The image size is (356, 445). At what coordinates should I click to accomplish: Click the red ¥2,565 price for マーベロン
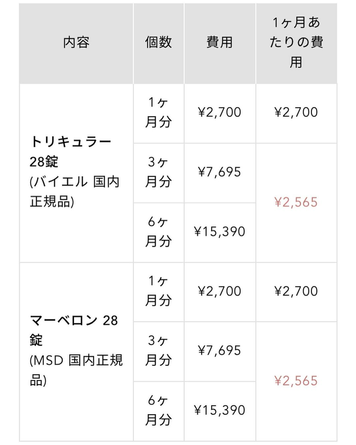[296, 381]
